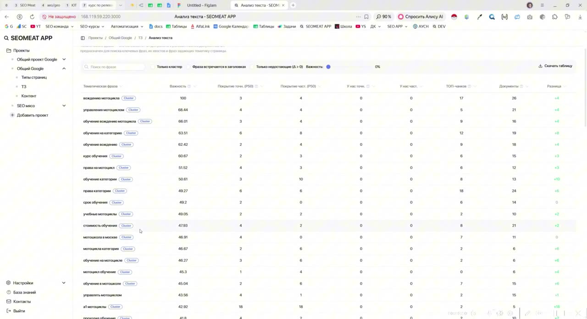Switch to SEO Meat browser tab
Screen dimensions: 587x319
[x=25, y=5]
